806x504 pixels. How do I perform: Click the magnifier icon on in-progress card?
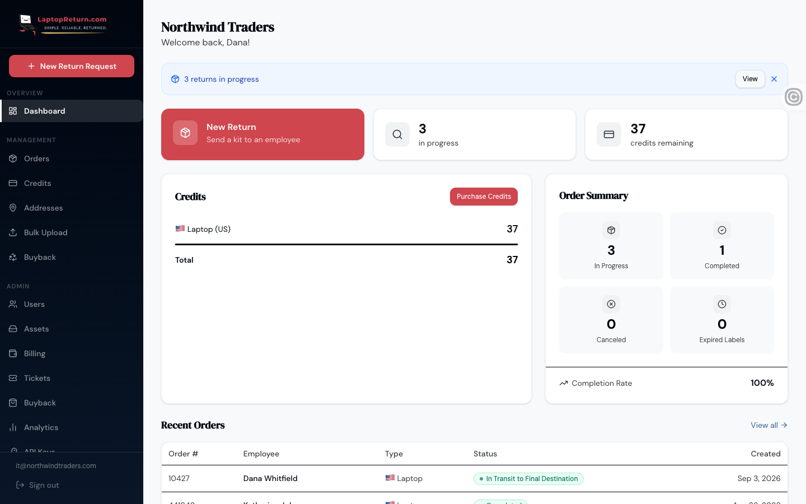tap(397, 134)
